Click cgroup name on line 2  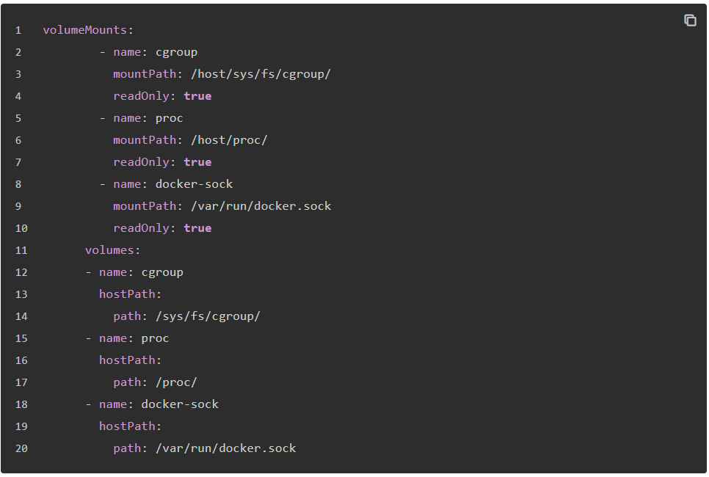coord(176,52)
